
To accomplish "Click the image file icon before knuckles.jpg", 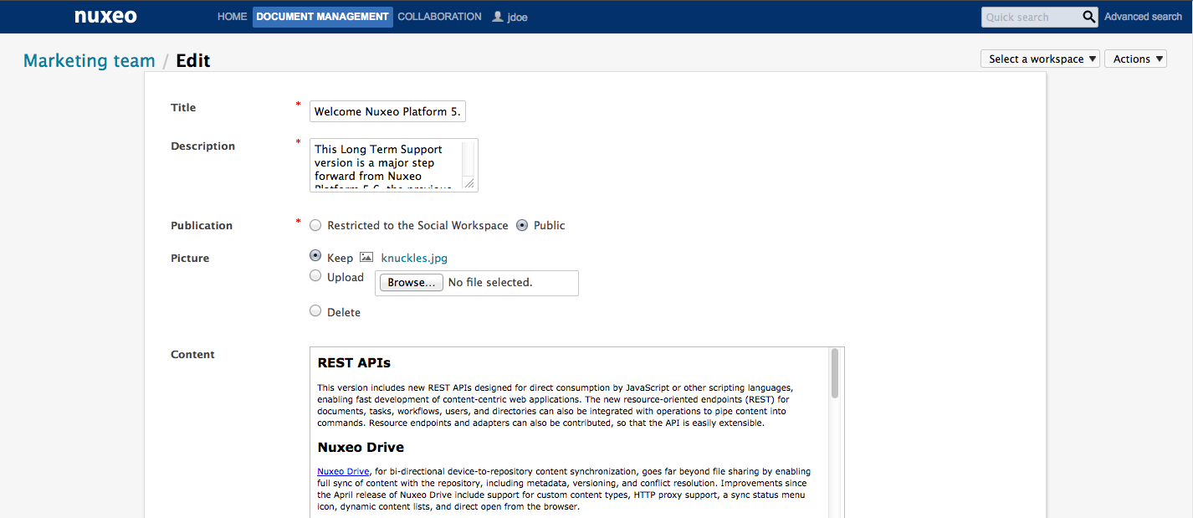I will tap(366, 258).
